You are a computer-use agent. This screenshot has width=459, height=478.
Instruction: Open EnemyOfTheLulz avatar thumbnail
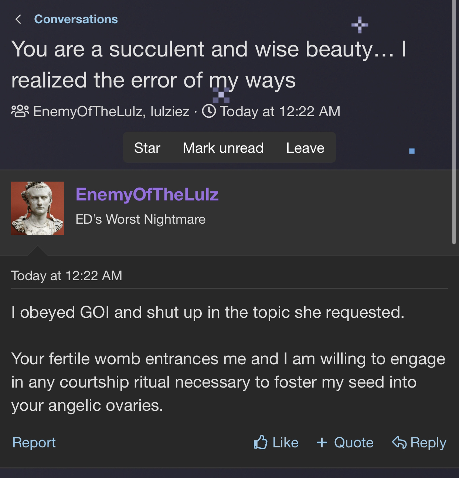tap(38, 208)
